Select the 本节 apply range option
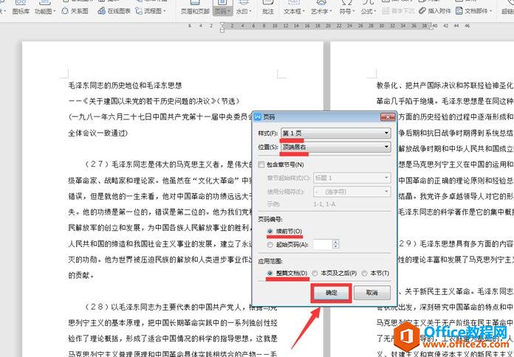Screen dimensions: 514x357 coord(366,274)
